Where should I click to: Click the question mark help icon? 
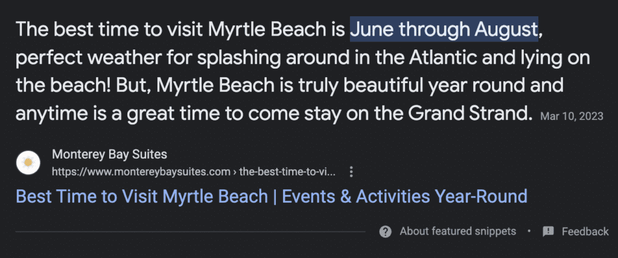point(386,231)
